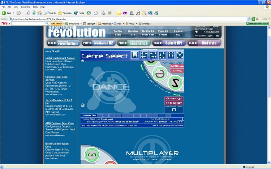Click the Mail envelope toolbar icon
This screenshot has height=169, width=271.
(96, 13)
